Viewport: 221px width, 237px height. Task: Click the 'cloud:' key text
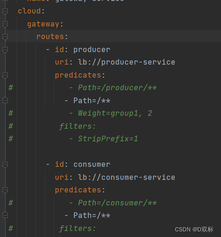(x=31, y=11)
